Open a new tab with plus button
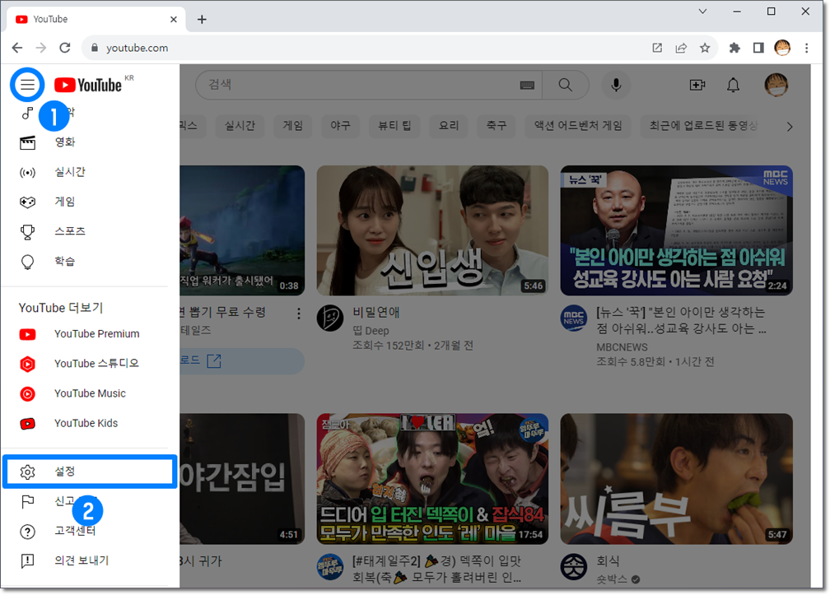The image size is (830, 595). click(202, 20)
